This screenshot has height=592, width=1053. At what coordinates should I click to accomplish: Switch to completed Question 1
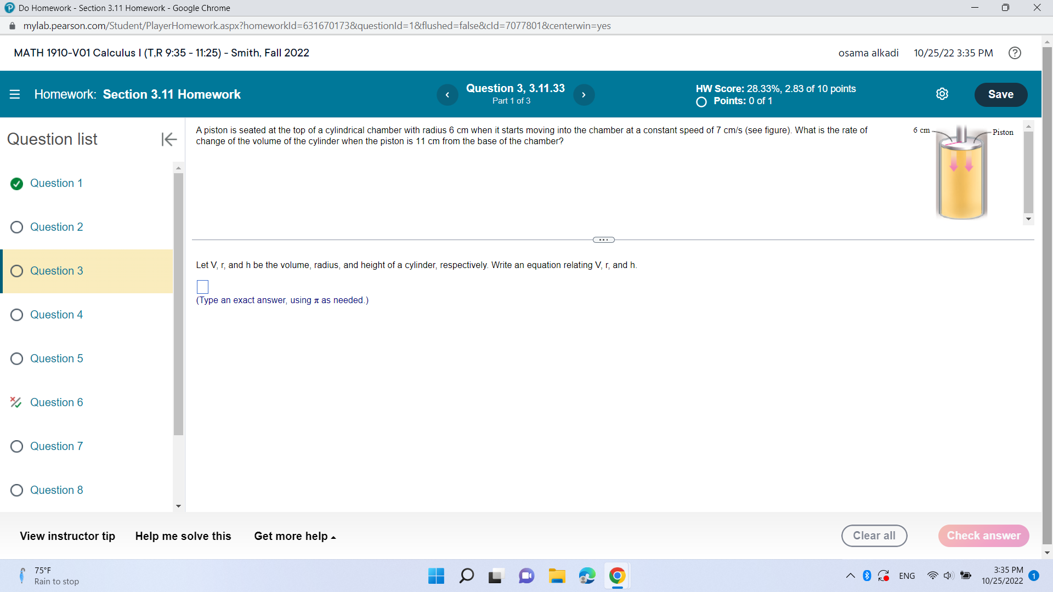[56, 183]
